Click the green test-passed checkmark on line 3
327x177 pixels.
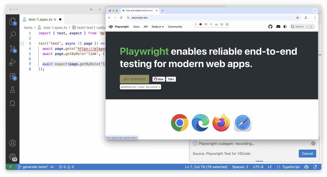(x=22, y=43)
